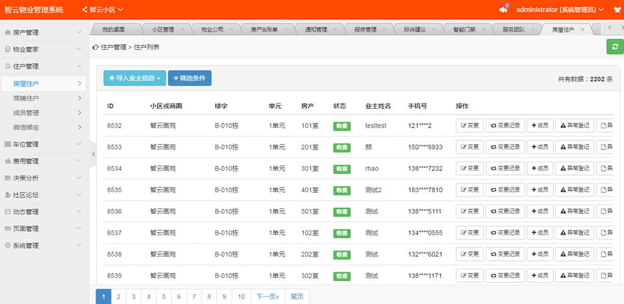Click the green refresh icon button
Viewport: 624px width, 304px height.
coord(615,47)
